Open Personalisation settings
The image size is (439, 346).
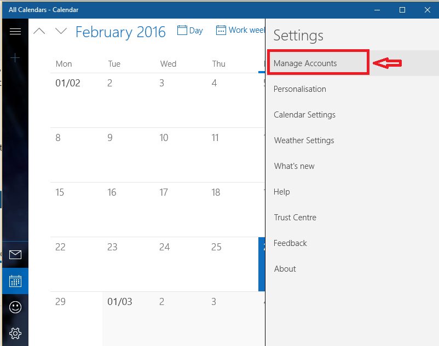point(300,89)
